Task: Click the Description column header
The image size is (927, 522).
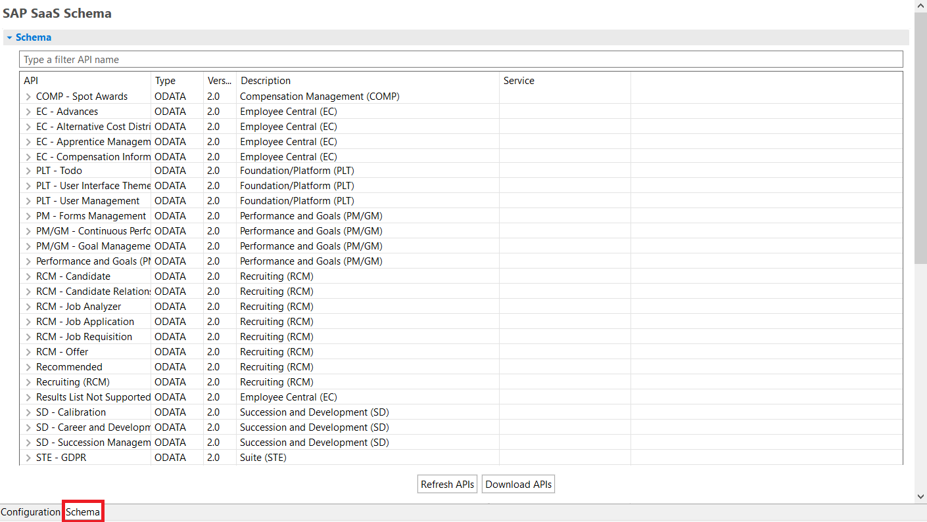Action: [266, 80]
